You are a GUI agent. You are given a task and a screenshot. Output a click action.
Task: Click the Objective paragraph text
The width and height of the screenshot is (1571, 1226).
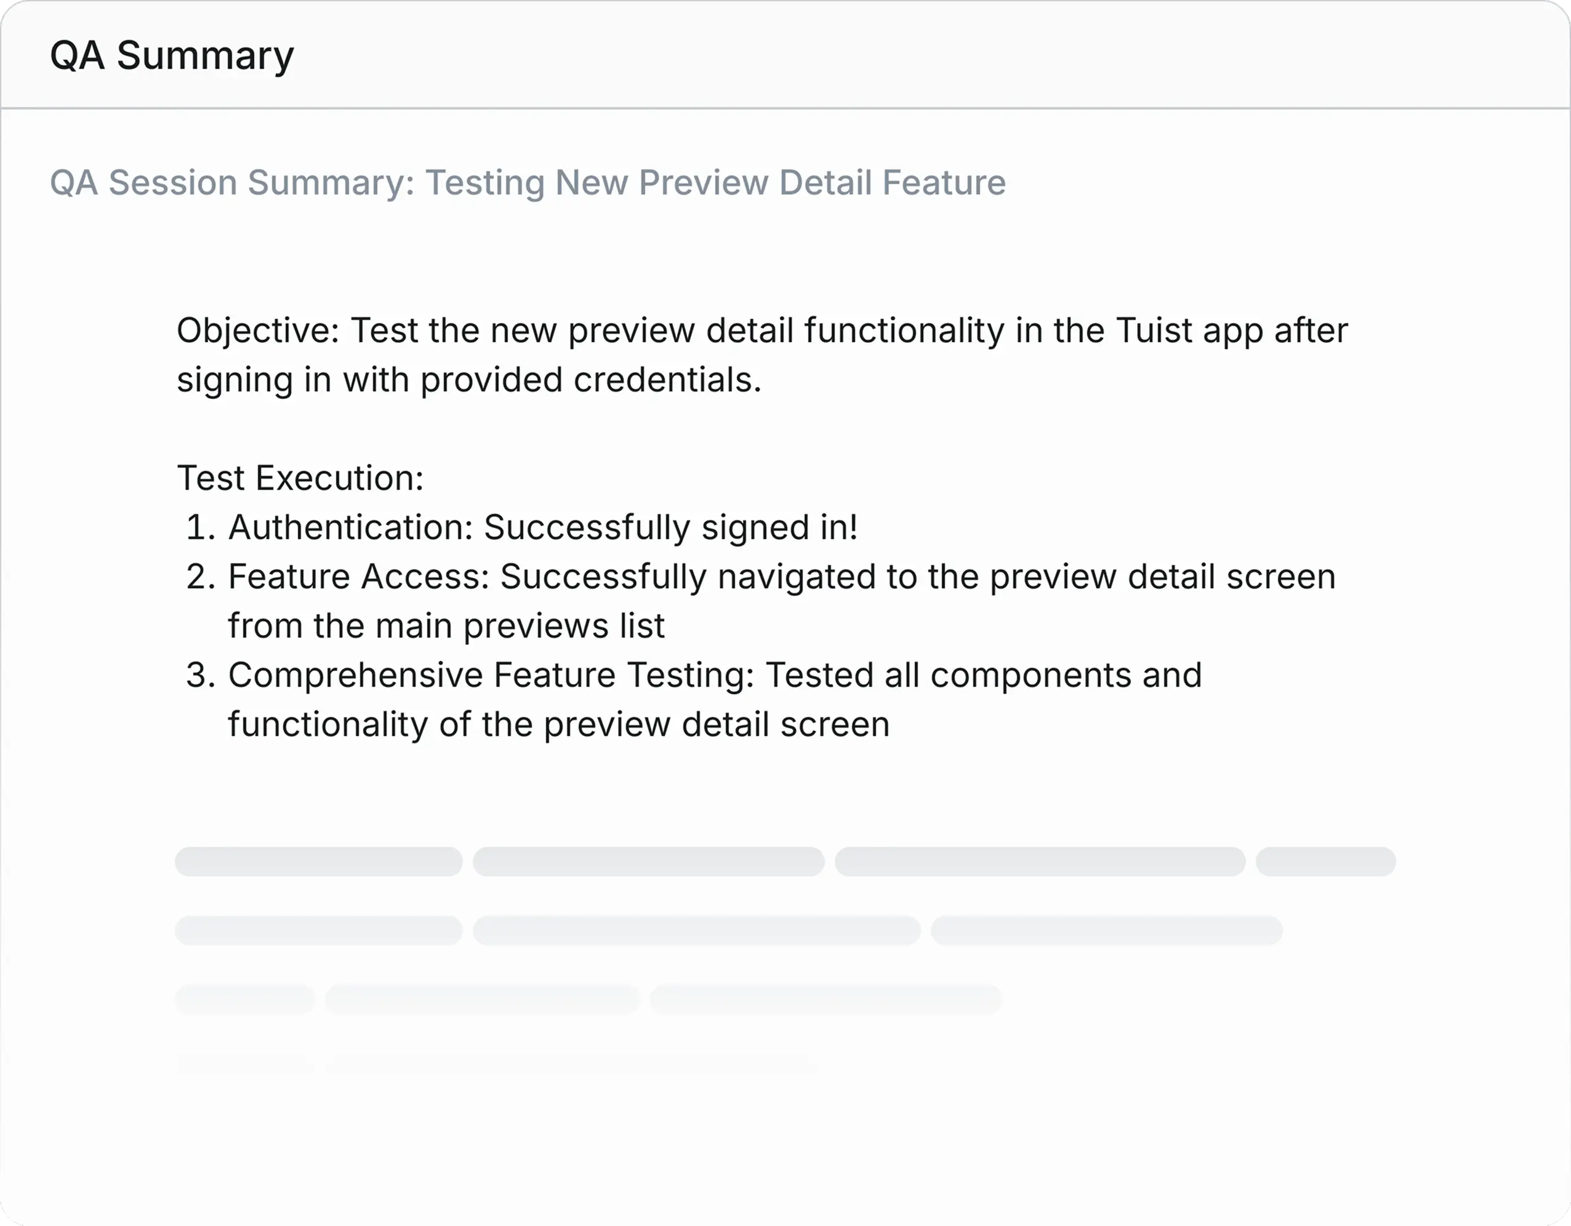(x=763, y=355)
